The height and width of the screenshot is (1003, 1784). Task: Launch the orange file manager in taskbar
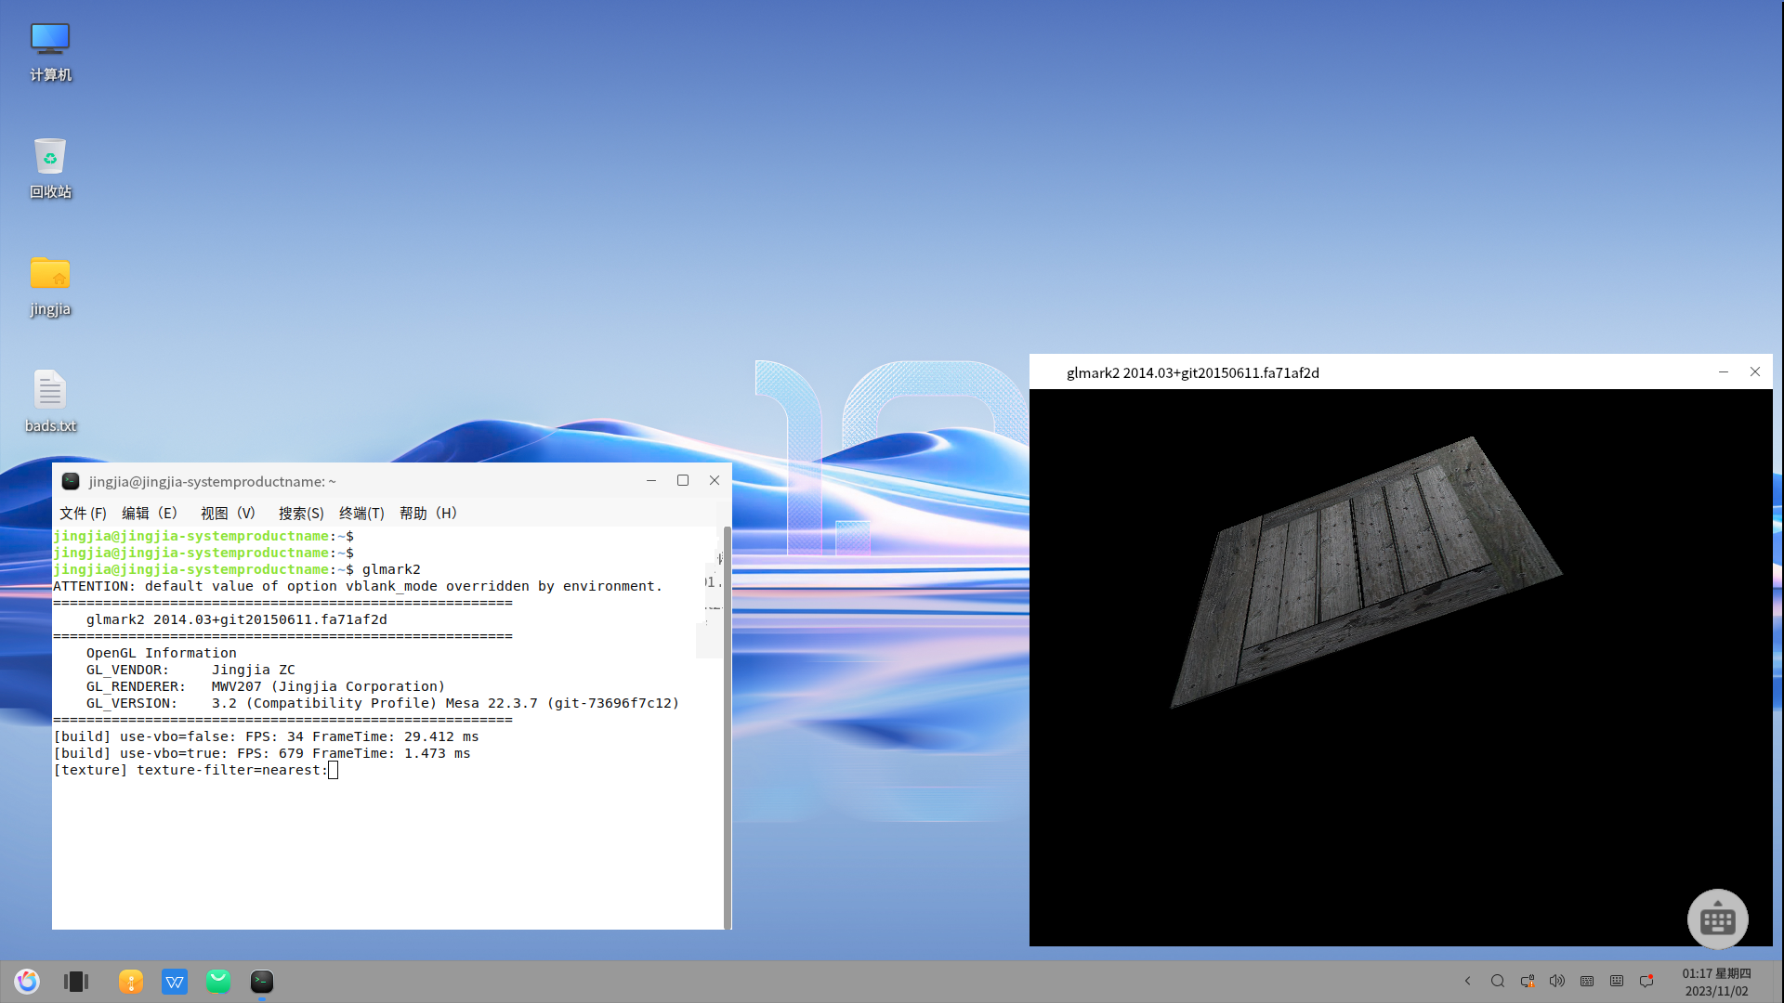click(x=131, y=982)
